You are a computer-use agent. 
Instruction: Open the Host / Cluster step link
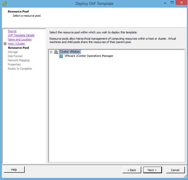(16, 44)
